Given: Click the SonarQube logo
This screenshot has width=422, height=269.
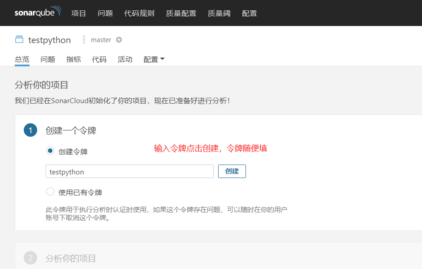Looking at the screenshot, I should pos(38,12).
